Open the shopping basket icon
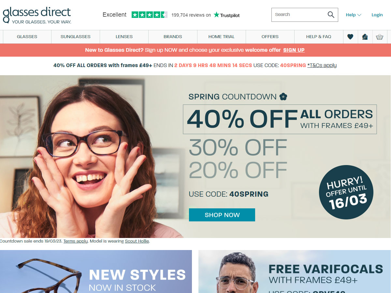Screen dimensions: 391x293 (380, 37)
